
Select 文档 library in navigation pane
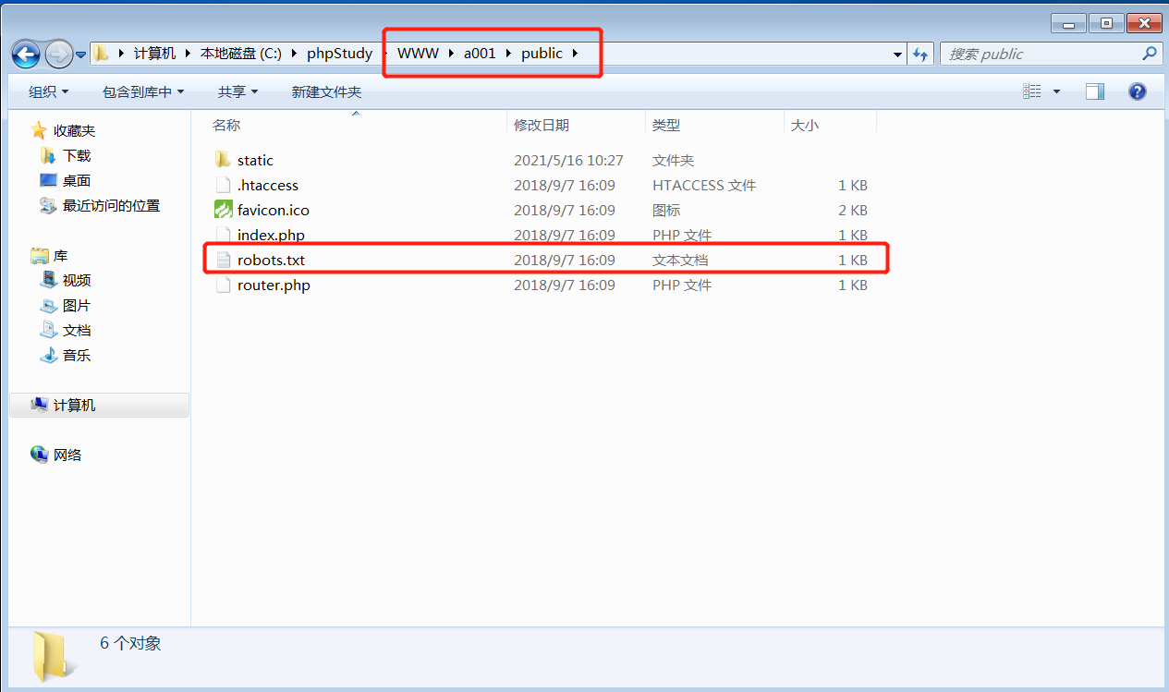click(77, 331)
